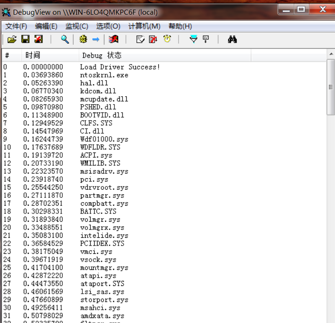Select the CLFS.SYS row
The image size is (335, 323).
click(x=164, y=123)
